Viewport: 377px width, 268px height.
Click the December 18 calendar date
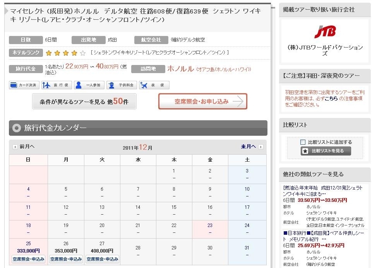pos(28,225)
